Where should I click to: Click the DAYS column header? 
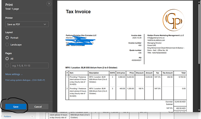[x=112, y=73]
